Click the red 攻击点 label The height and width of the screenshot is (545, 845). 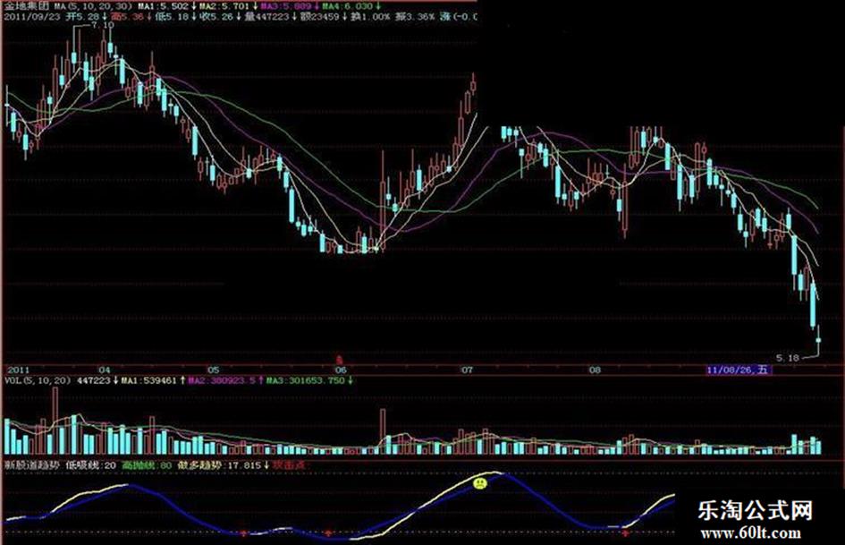pos(289,464)
